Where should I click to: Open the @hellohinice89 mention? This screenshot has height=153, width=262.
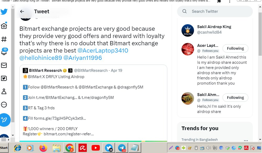pyautogui.click(x=41, y=58)
